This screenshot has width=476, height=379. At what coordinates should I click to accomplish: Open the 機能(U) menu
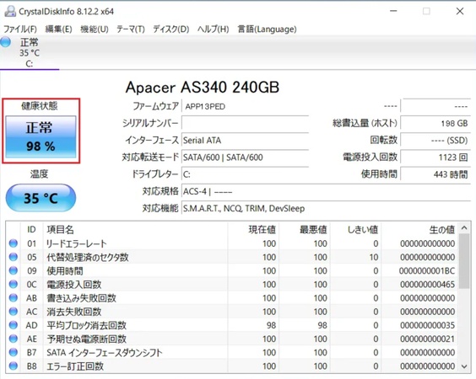pos(95,29)
